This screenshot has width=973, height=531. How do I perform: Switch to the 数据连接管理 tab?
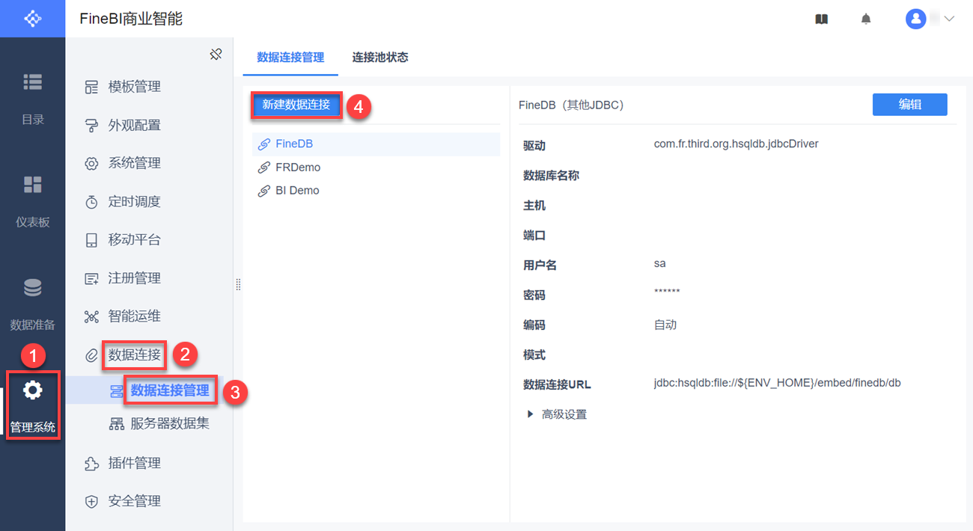click(290, 58)
